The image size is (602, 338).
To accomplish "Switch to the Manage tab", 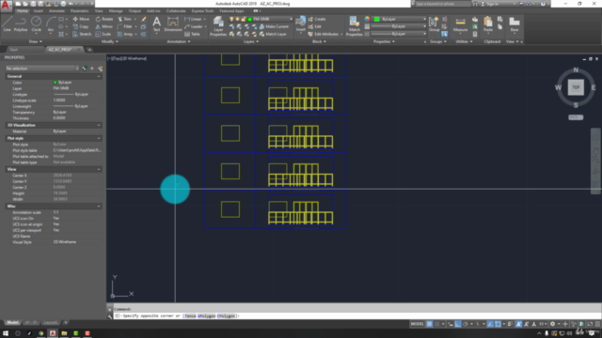I will (116, 11).
